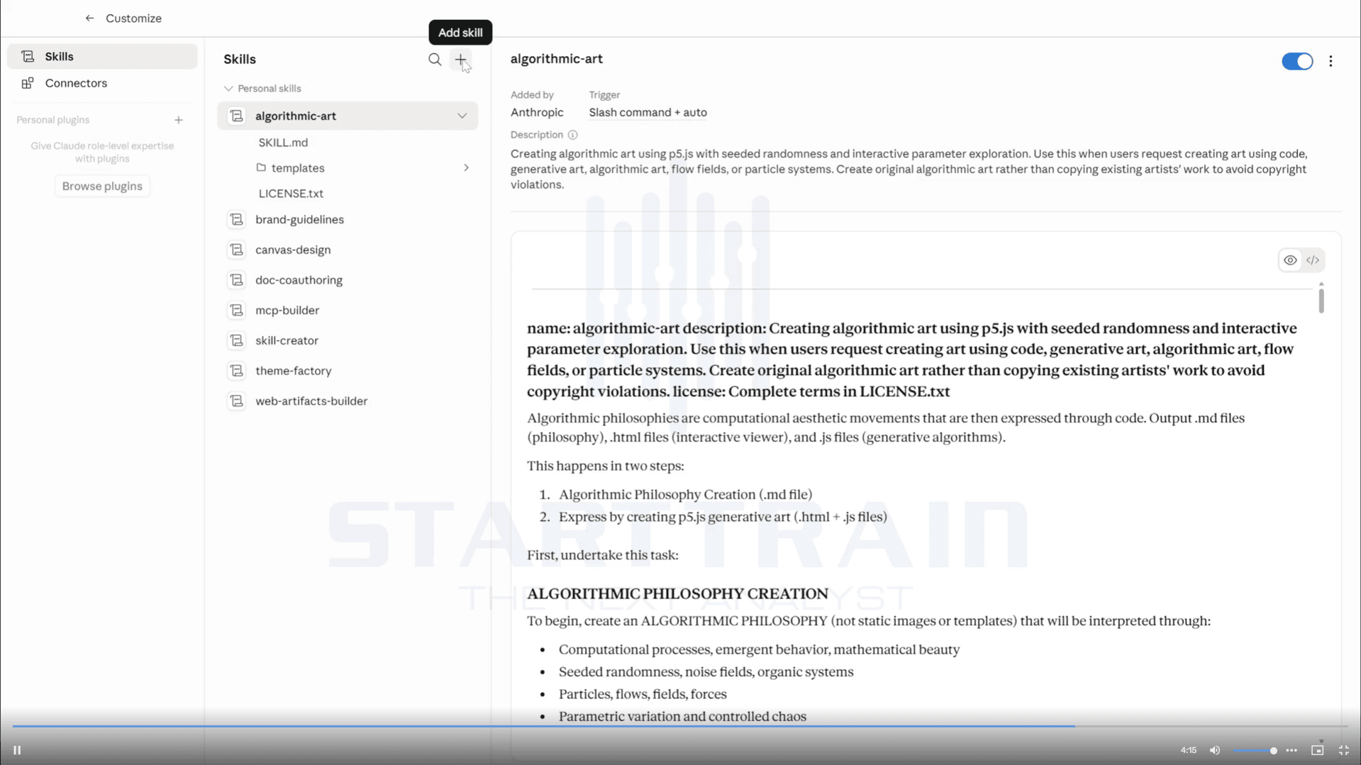The width and height of the screenshot is (1361, 765).
Task: Enable picture-in-picture mode
Action: 1317,750
